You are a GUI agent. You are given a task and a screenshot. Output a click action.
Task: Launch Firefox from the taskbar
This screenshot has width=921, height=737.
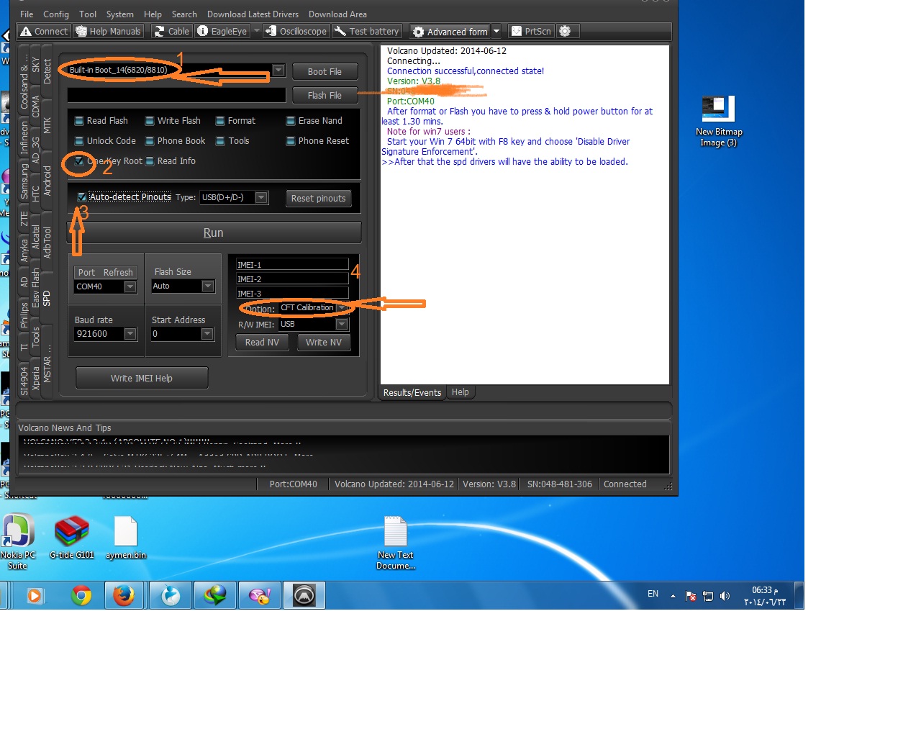click(x=124, y=596)
